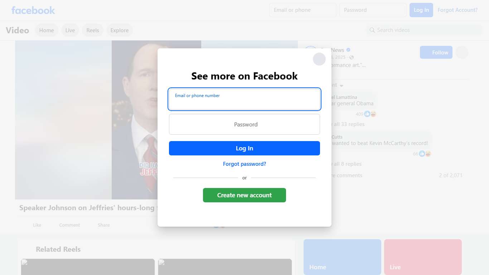Viewport: 489px width, 275px height.
Task: Open the Forgot Account? header link
Action: pos(457,10)
